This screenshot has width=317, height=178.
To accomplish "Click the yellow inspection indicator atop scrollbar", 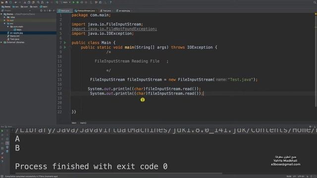I will point(316,14).
